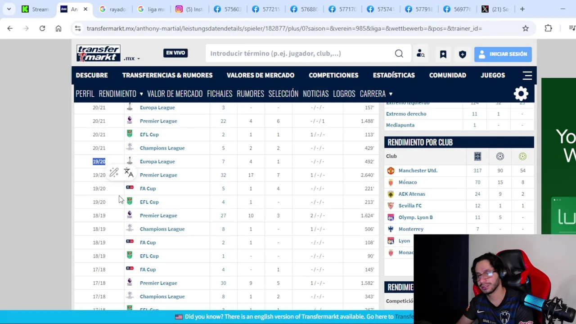Click the translate icon near 19/20
The image size is (576, 324).
point(129,172)
